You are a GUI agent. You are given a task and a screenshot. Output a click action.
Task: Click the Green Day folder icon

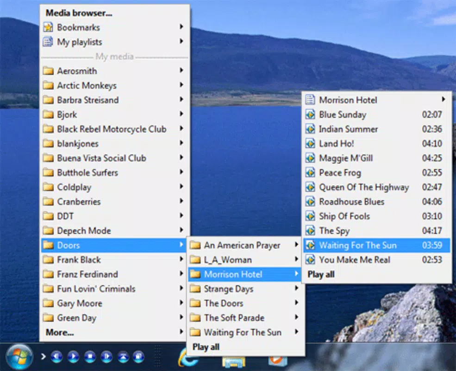click(48, 318)
